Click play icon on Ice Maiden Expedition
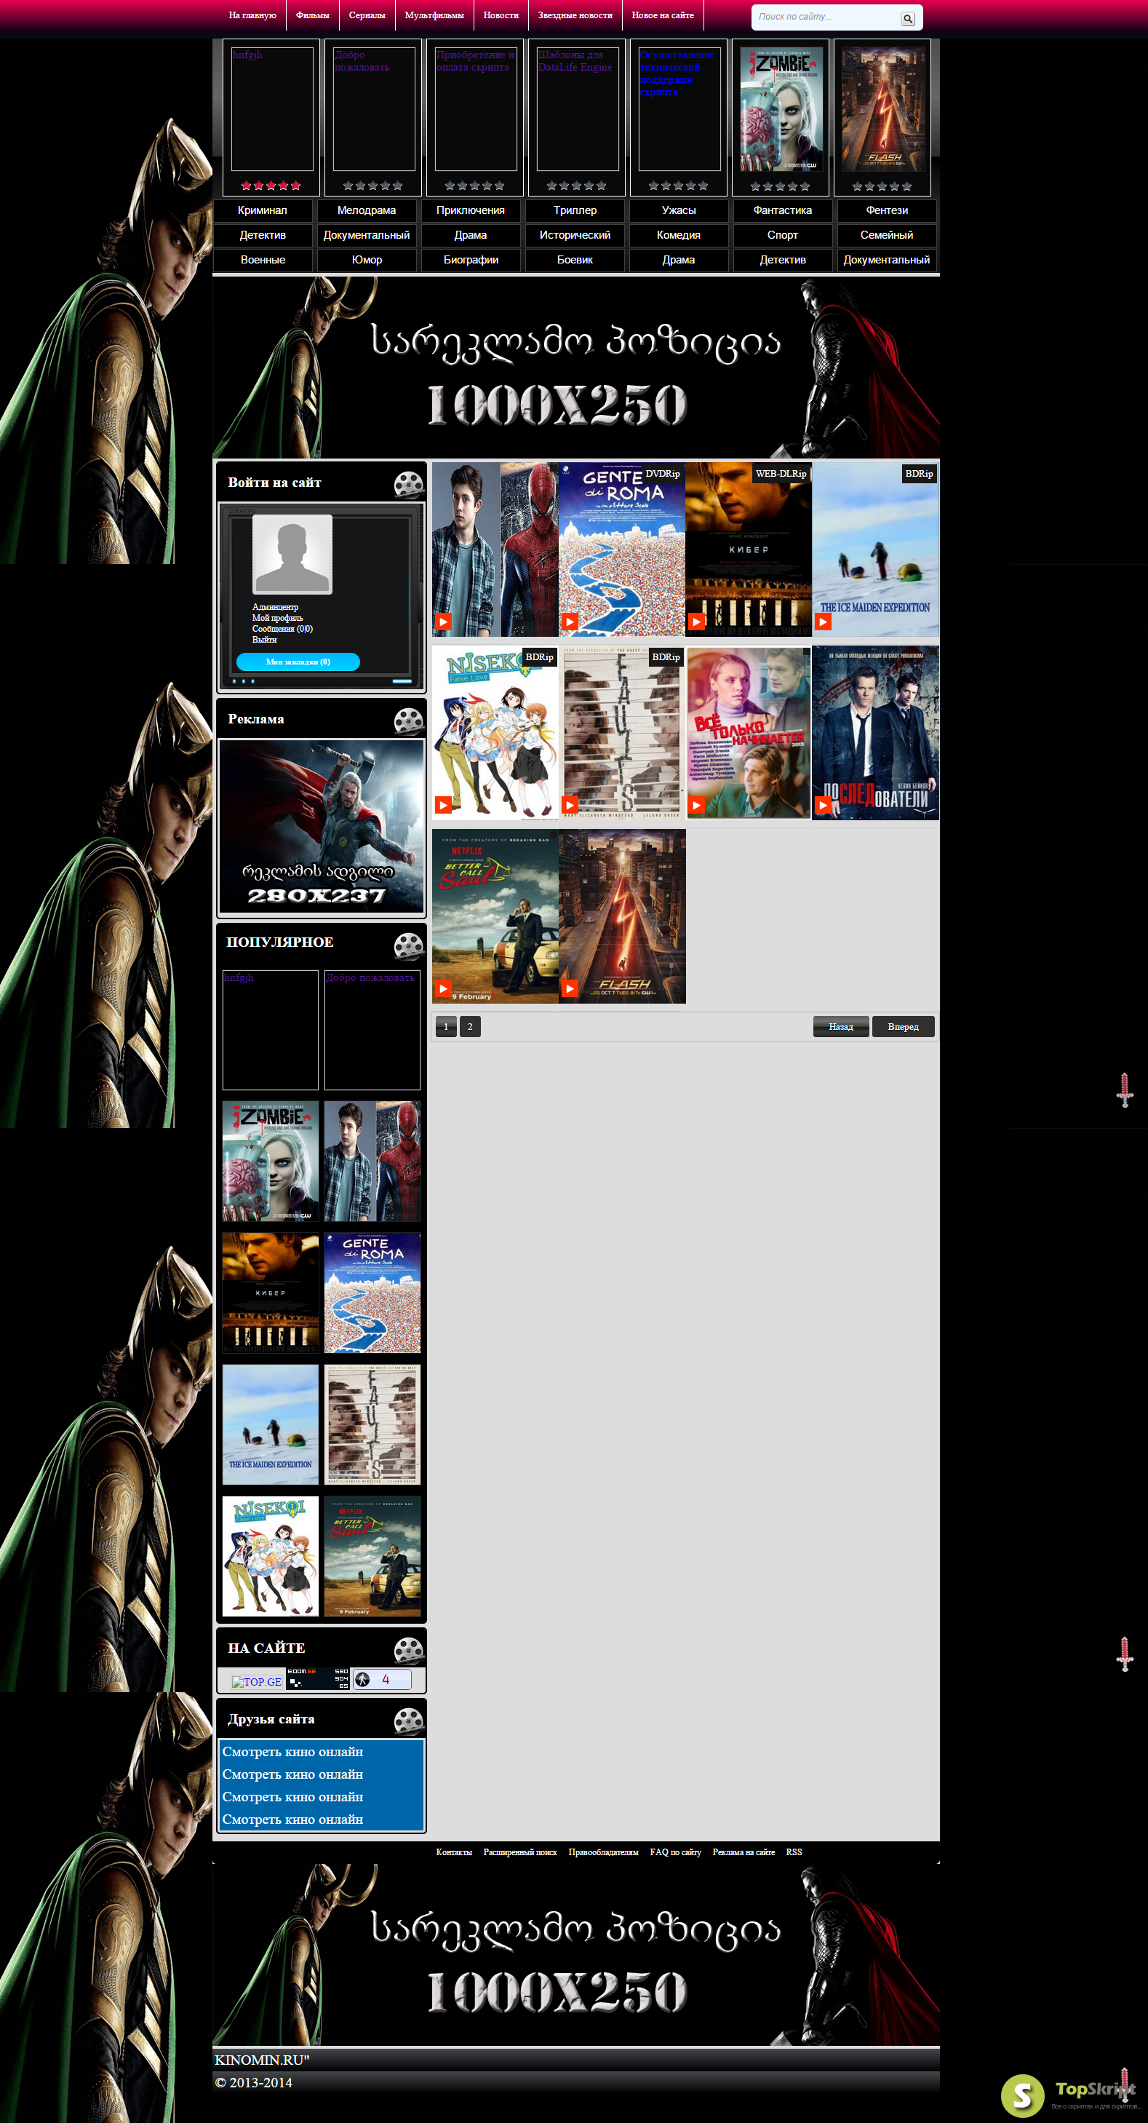This screenshot has height=2123, width=1148. [823, 622]
